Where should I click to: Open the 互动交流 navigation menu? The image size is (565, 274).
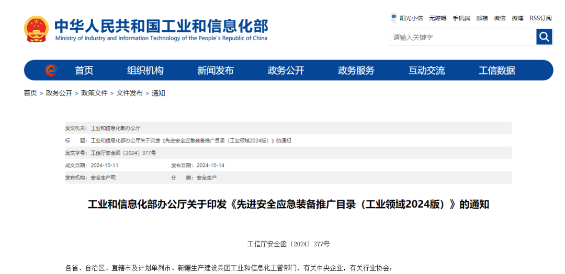[427, 70]
